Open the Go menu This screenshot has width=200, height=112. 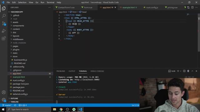click(x=37, y=2)
